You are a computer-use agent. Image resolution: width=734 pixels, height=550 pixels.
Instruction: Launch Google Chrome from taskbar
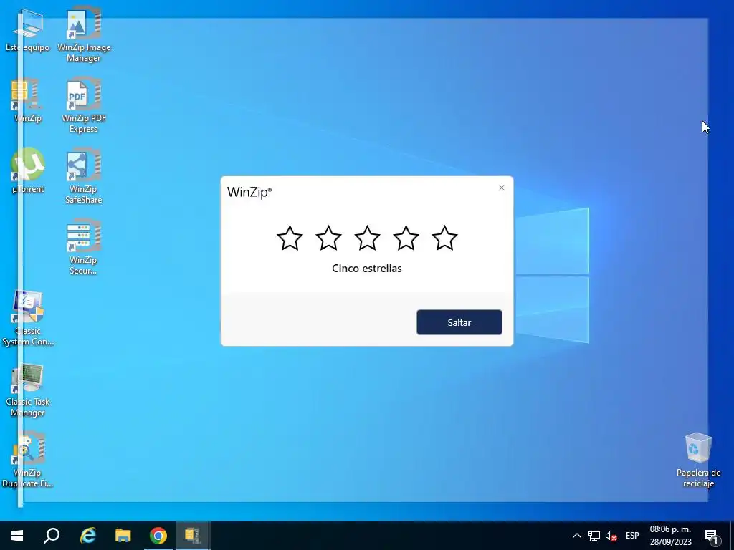tap(158, 536)
